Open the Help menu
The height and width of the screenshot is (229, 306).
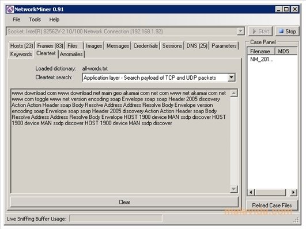pos(54,20)
